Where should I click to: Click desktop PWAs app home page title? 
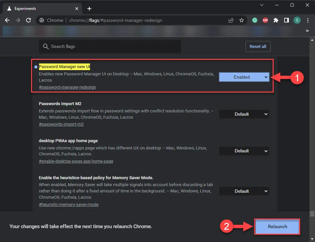pos(68,141)
